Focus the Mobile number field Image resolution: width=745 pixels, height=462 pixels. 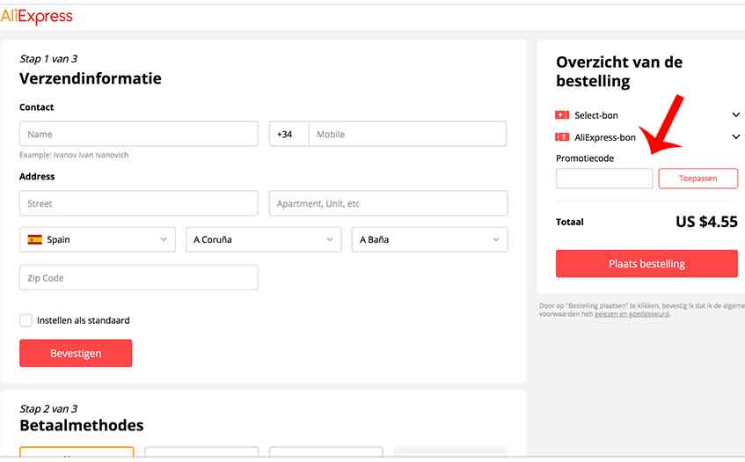407,134
